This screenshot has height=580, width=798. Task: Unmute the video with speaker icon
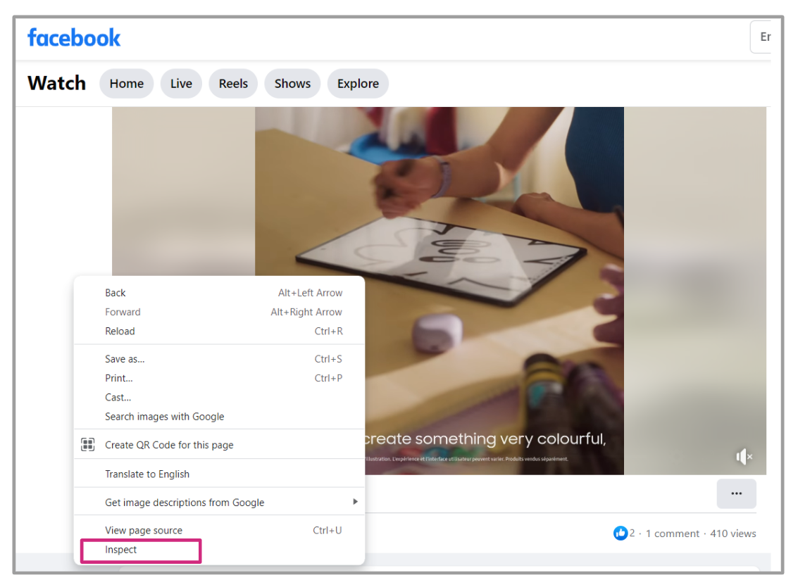tap(744, 457)
